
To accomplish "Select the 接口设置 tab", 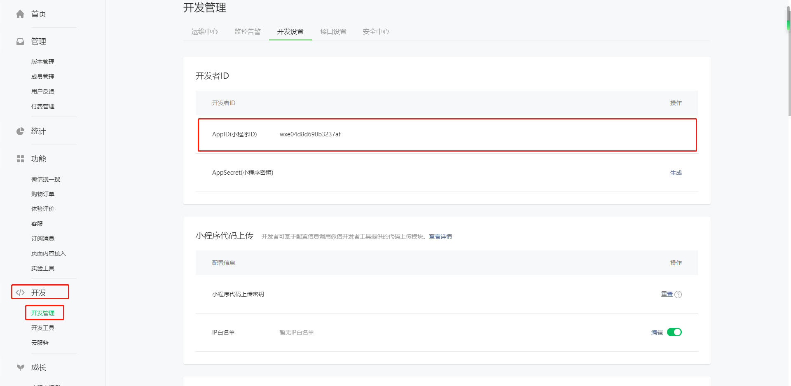I will [x=333, y=32].
